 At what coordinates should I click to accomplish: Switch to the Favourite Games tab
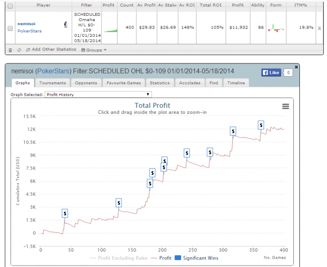click(x=124, y=83)
